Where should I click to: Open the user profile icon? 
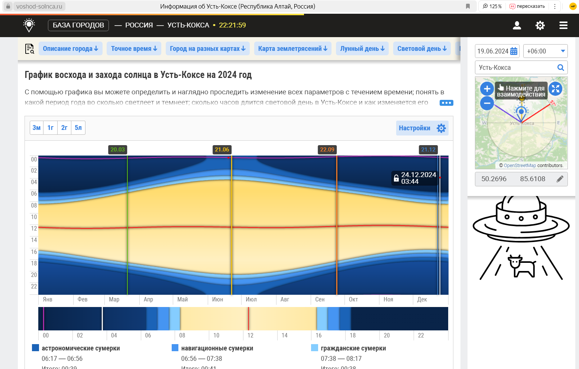pos(517,25)
